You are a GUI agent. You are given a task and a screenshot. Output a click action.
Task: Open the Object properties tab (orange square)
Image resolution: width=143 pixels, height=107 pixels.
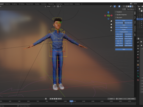coord(138,65)
